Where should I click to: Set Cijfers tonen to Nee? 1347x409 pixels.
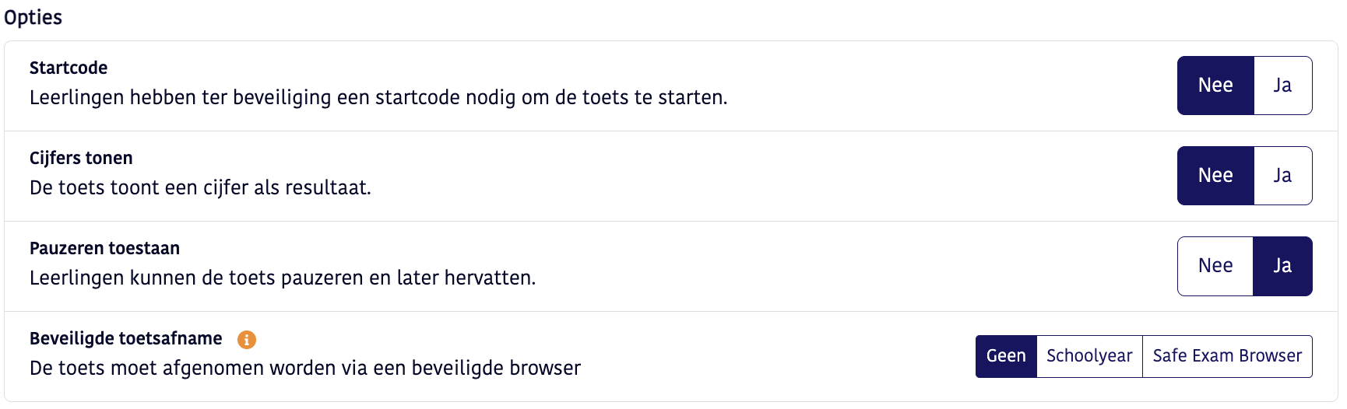[1215, 176]
